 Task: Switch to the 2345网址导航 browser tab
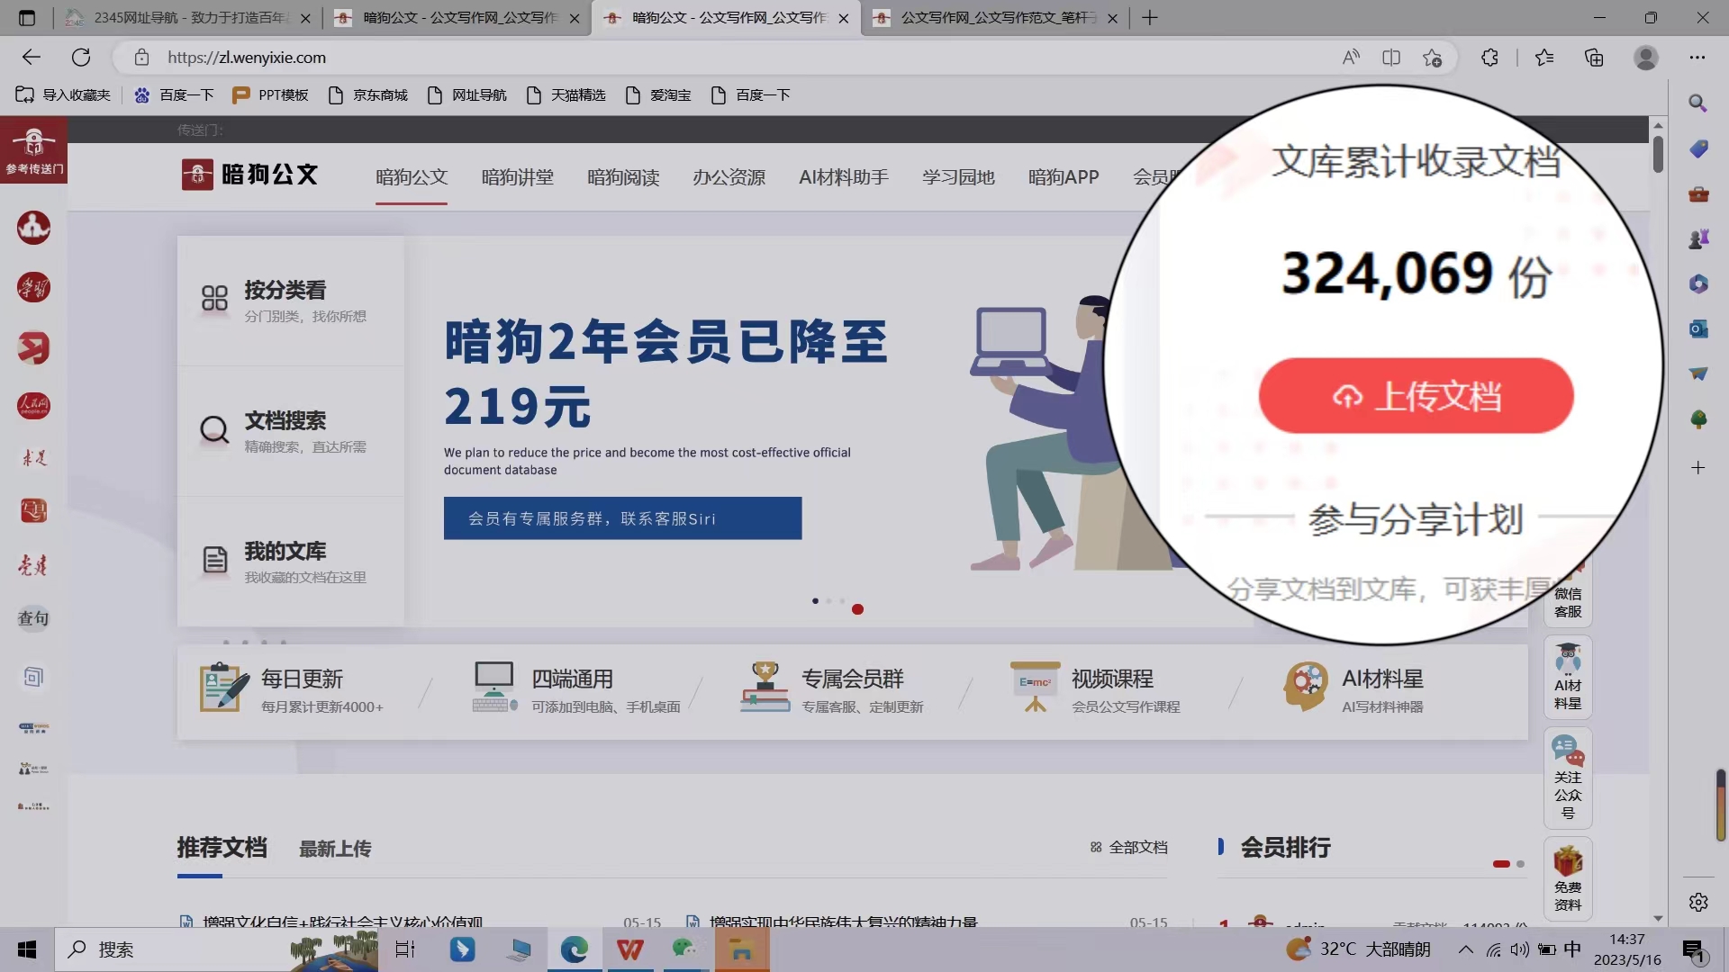[186, 18]
